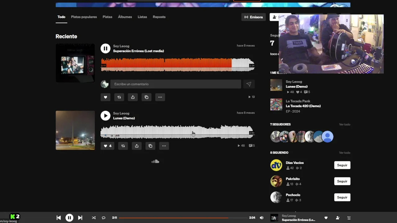Switch to the Pistas tab
The width and height of the screenshot is (397, 223).
coord(107,17)
